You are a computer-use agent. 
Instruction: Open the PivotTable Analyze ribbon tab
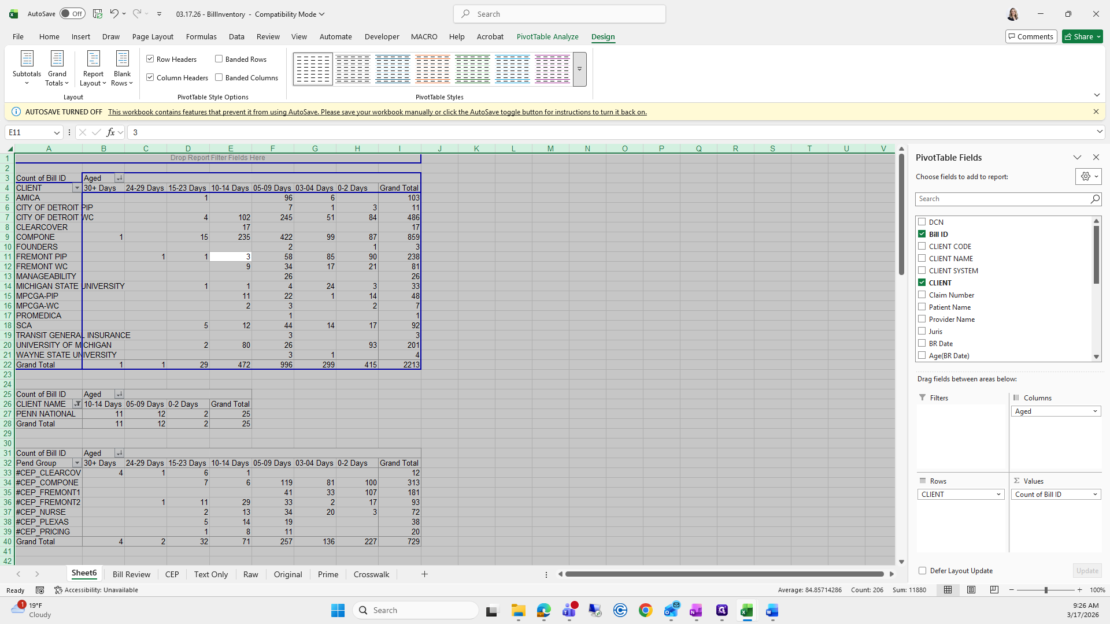point(547,36)
